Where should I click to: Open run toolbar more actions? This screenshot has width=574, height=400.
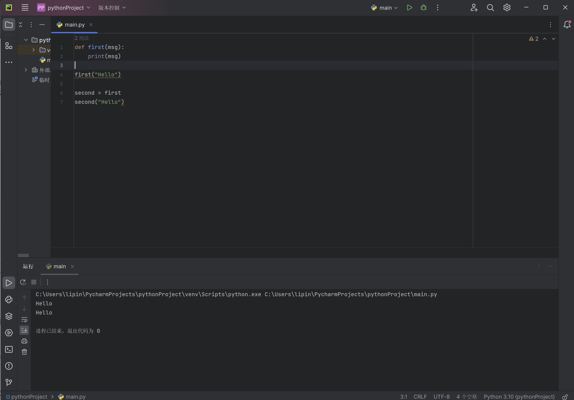click(x=48, y=282)
